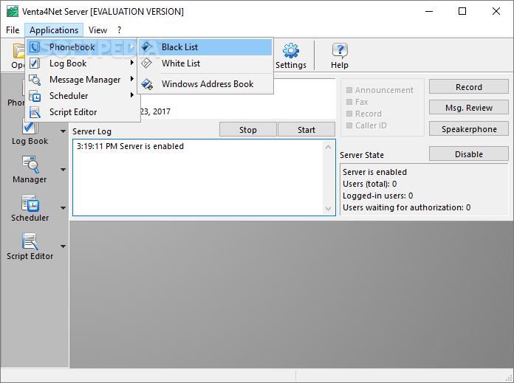This screenshot has width=514, height=383.
Task: Expand the Message Manager submenu arrow
Action: (x=131, y=79)
